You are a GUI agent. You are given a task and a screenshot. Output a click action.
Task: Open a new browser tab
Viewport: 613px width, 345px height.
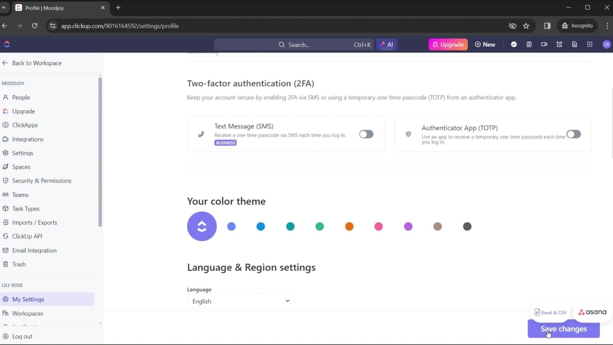[x=118, y=8]
